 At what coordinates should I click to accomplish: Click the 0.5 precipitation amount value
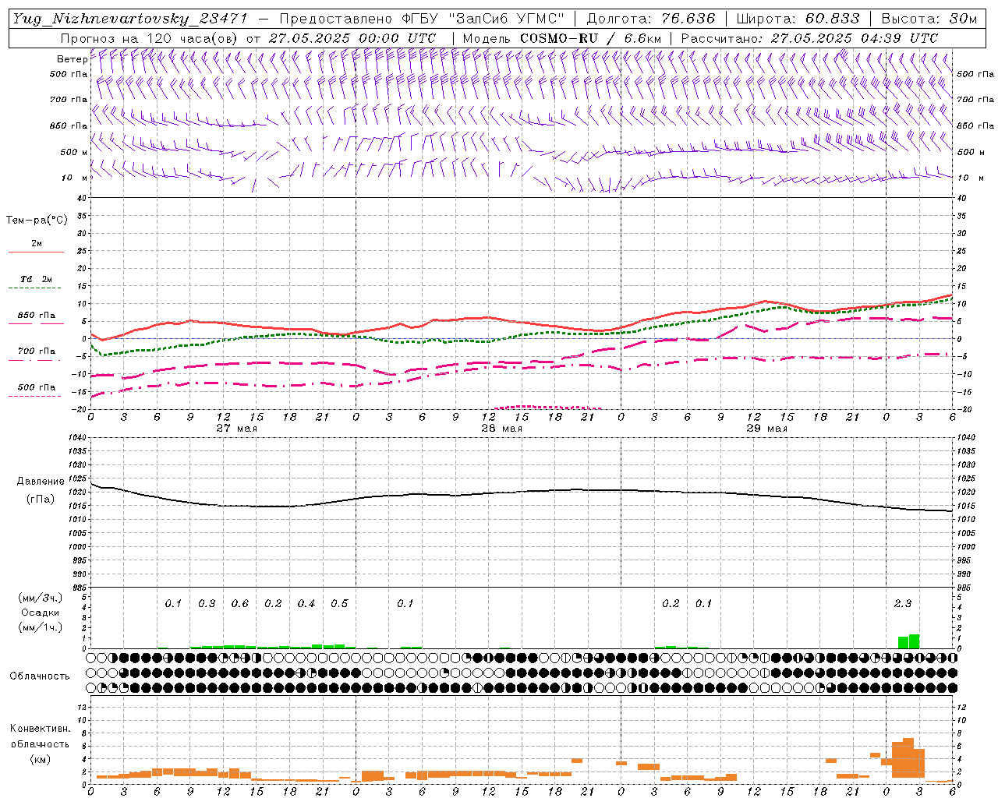pyautogui.click(x=339, y=604)
